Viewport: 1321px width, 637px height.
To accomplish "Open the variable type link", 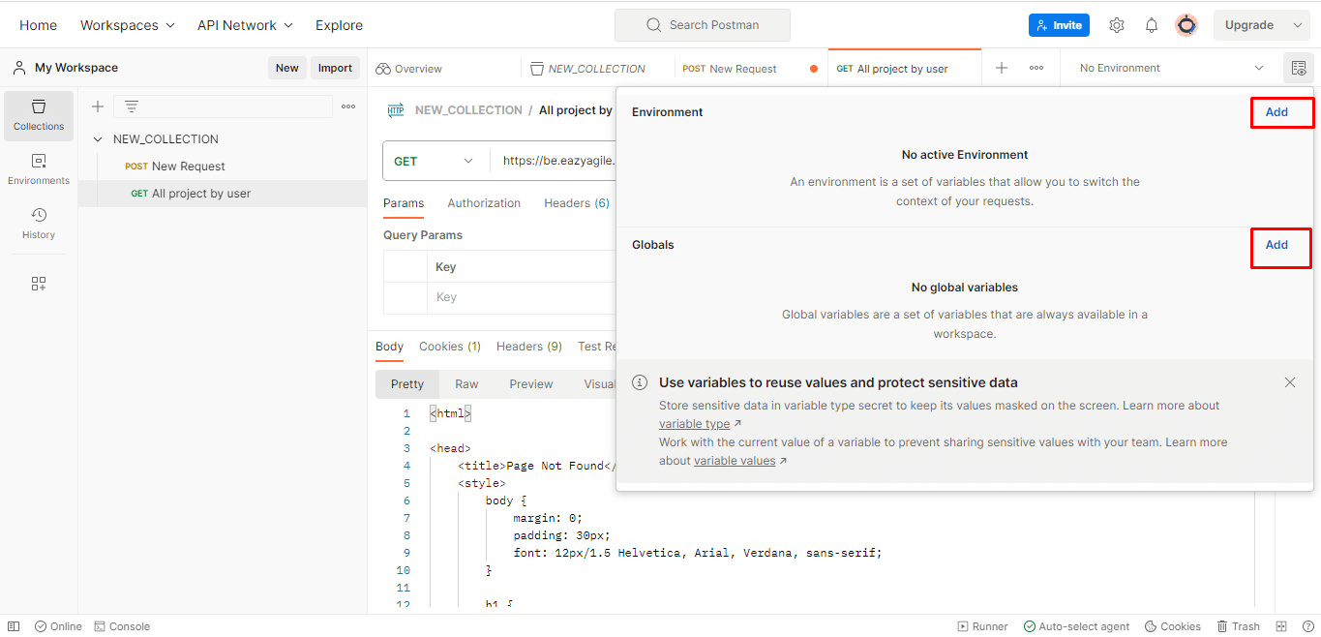I will point(695,424).
